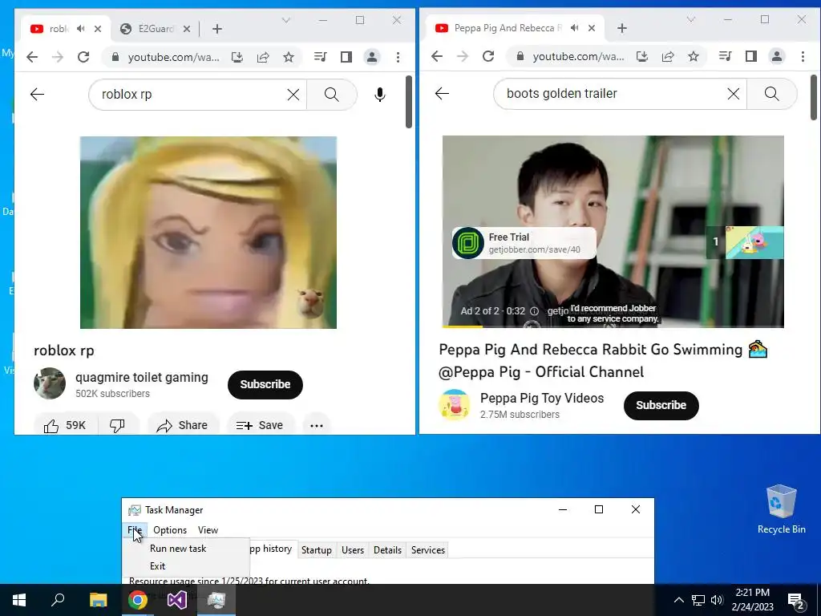Expand tab search in right Chrome window

tap(690, 19)
